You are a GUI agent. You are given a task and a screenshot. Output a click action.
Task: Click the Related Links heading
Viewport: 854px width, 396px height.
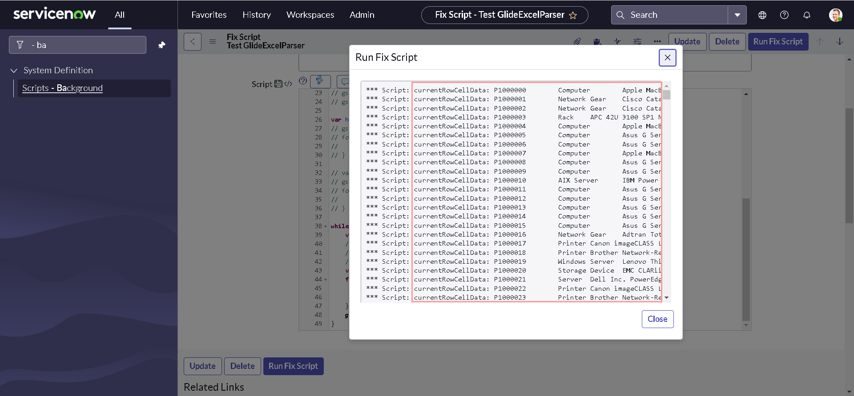pyautogui.click(x=214, y=387)
